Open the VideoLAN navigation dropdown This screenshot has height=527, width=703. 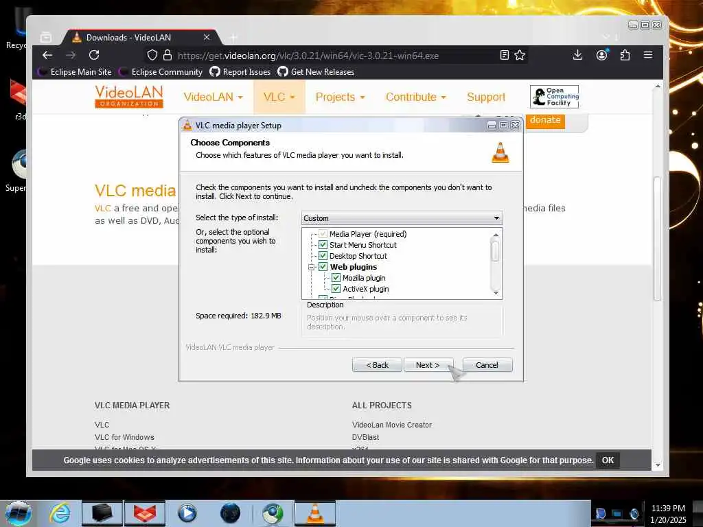point(213,97)
